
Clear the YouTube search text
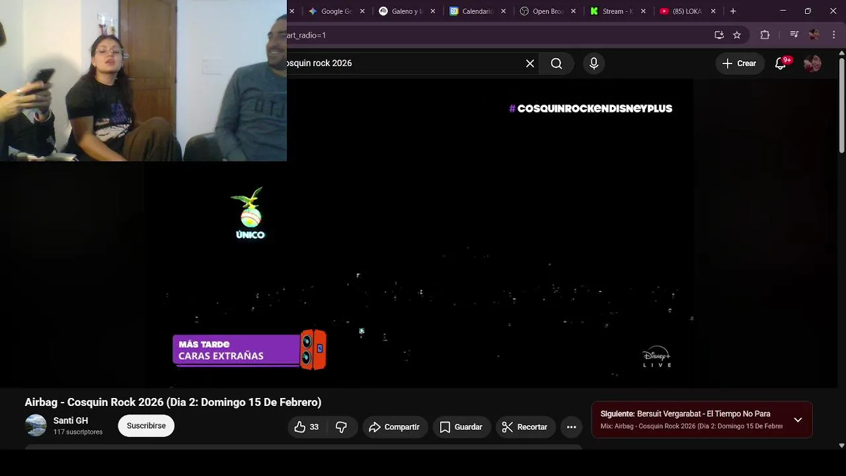tap(530, 63)
